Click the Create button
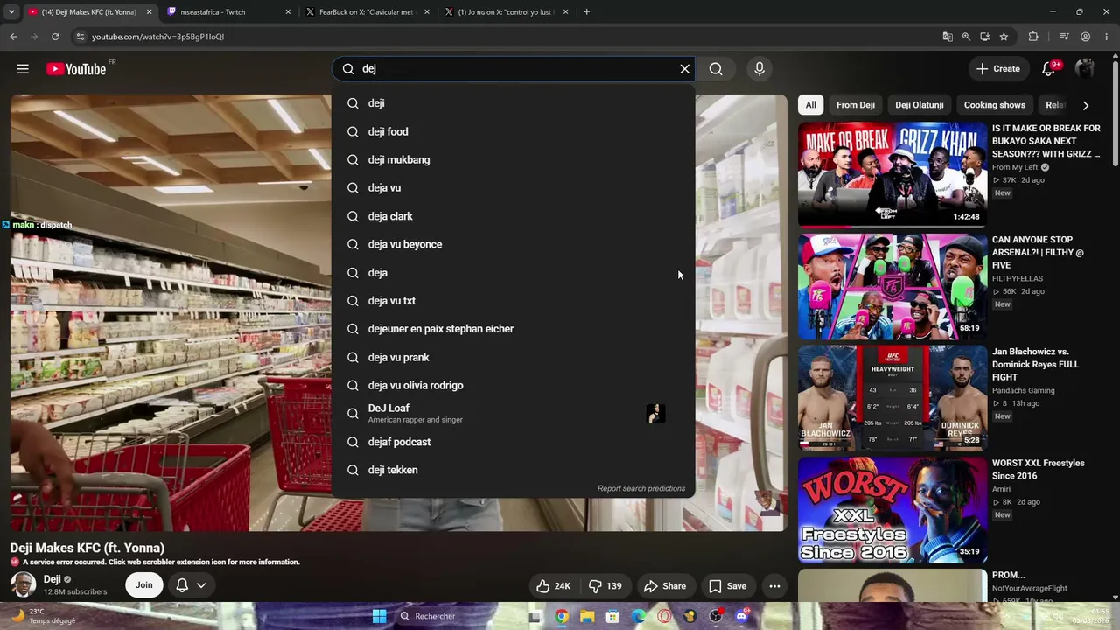The image size is (1120, 630). (x=998, y=69)
